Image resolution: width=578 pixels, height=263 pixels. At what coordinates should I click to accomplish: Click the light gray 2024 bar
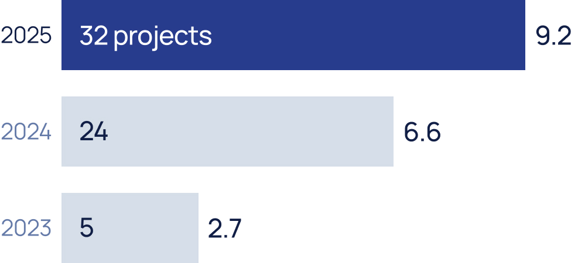click(x=227, y=131)
